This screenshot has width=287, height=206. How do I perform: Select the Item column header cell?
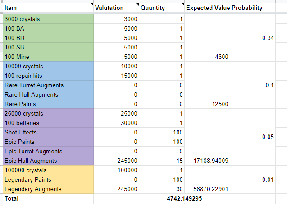pos(47,8)
